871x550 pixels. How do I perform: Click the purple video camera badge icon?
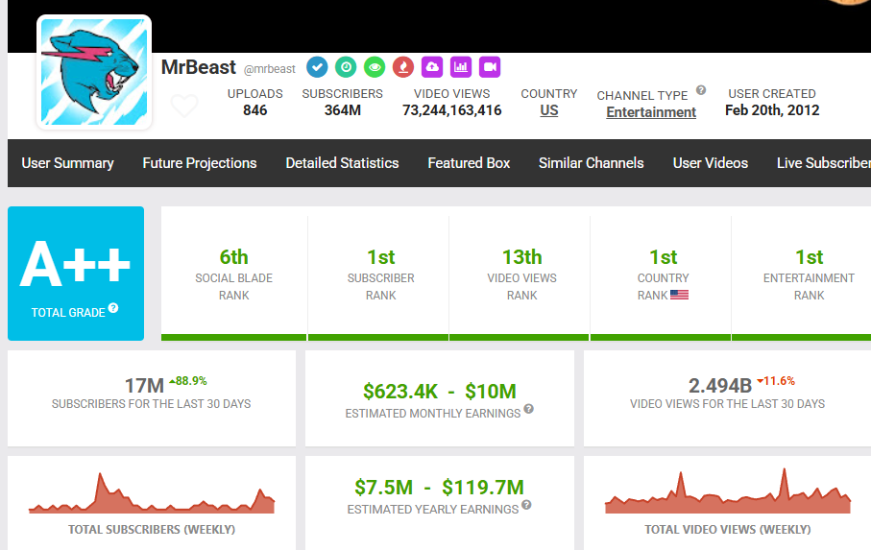pos(490,67)
